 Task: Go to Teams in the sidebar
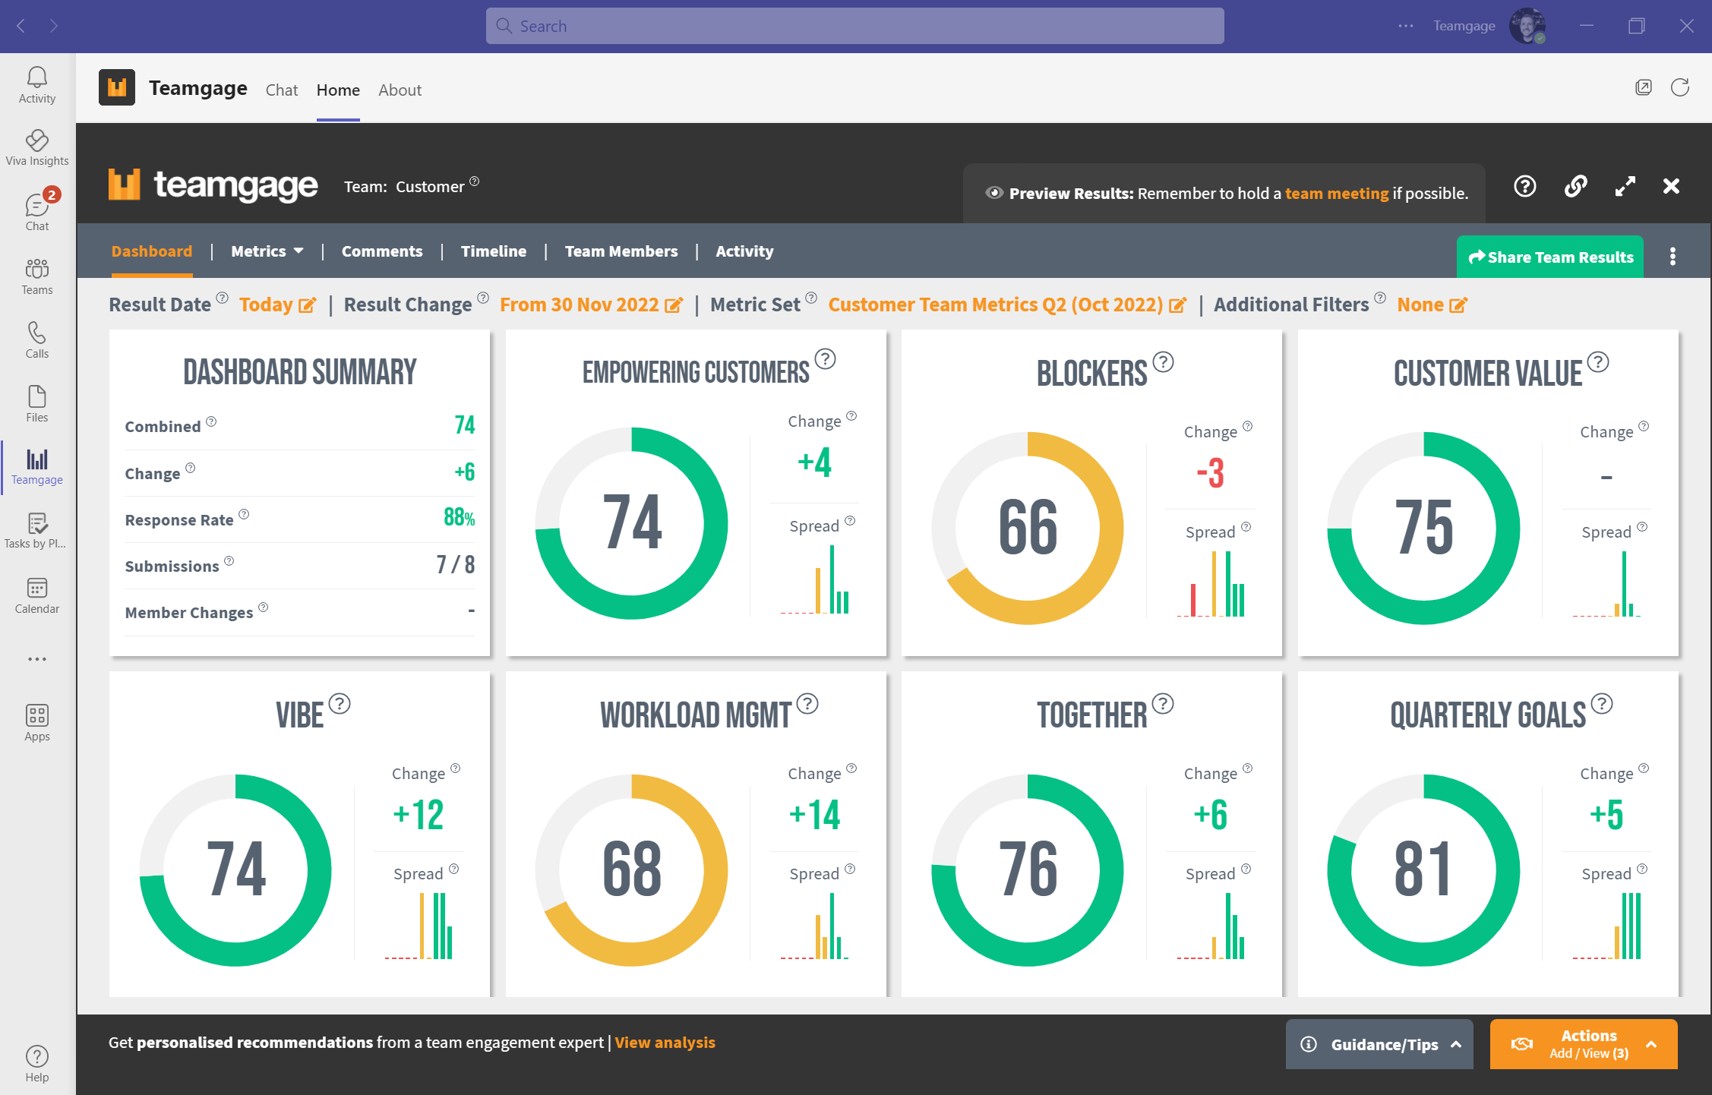36,276
